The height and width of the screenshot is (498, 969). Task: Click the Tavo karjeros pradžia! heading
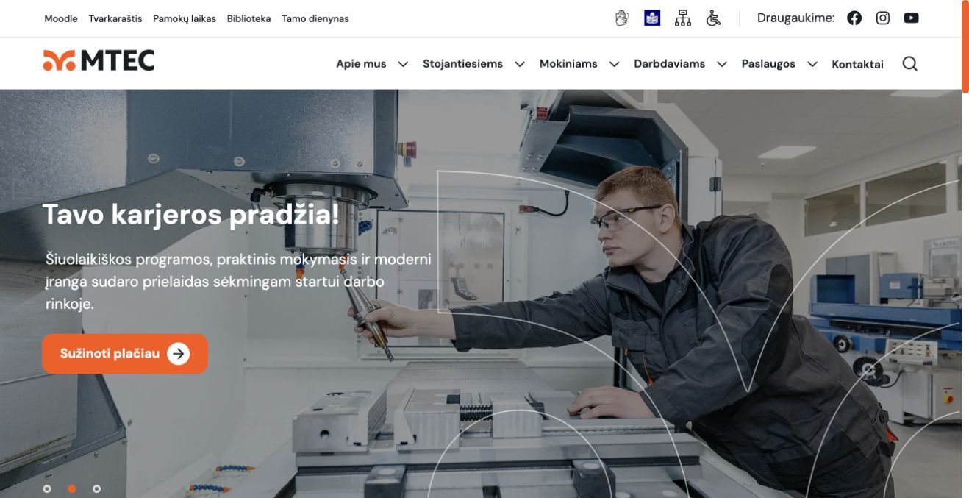(x=191, y=214)
